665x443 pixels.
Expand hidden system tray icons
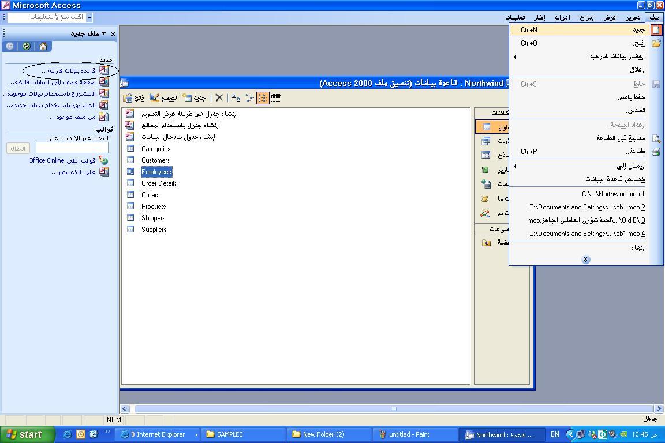tap(570, 434)
